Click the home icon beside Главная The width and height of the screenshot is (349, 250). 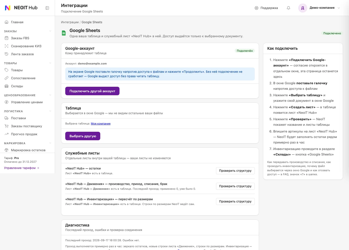(6, 22)
